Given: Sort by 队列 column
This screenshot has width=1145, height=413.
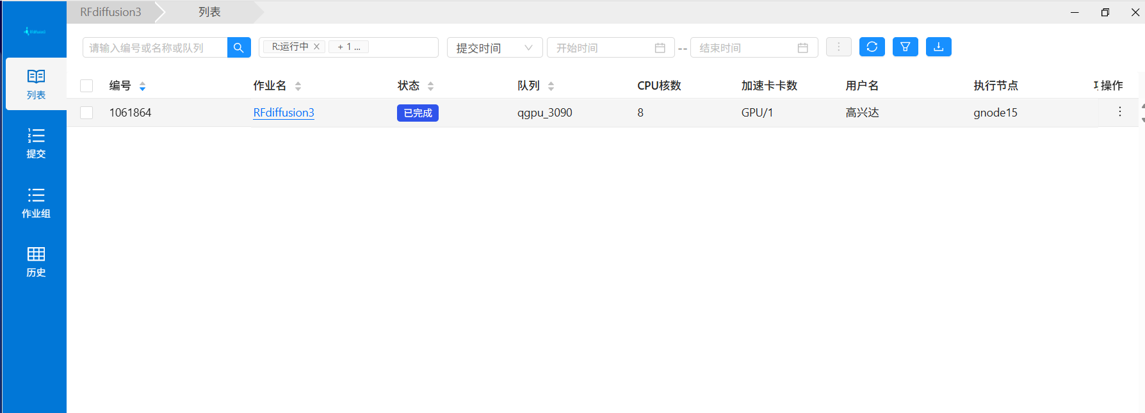Looking at the screenshot, I should click(551, 86).
